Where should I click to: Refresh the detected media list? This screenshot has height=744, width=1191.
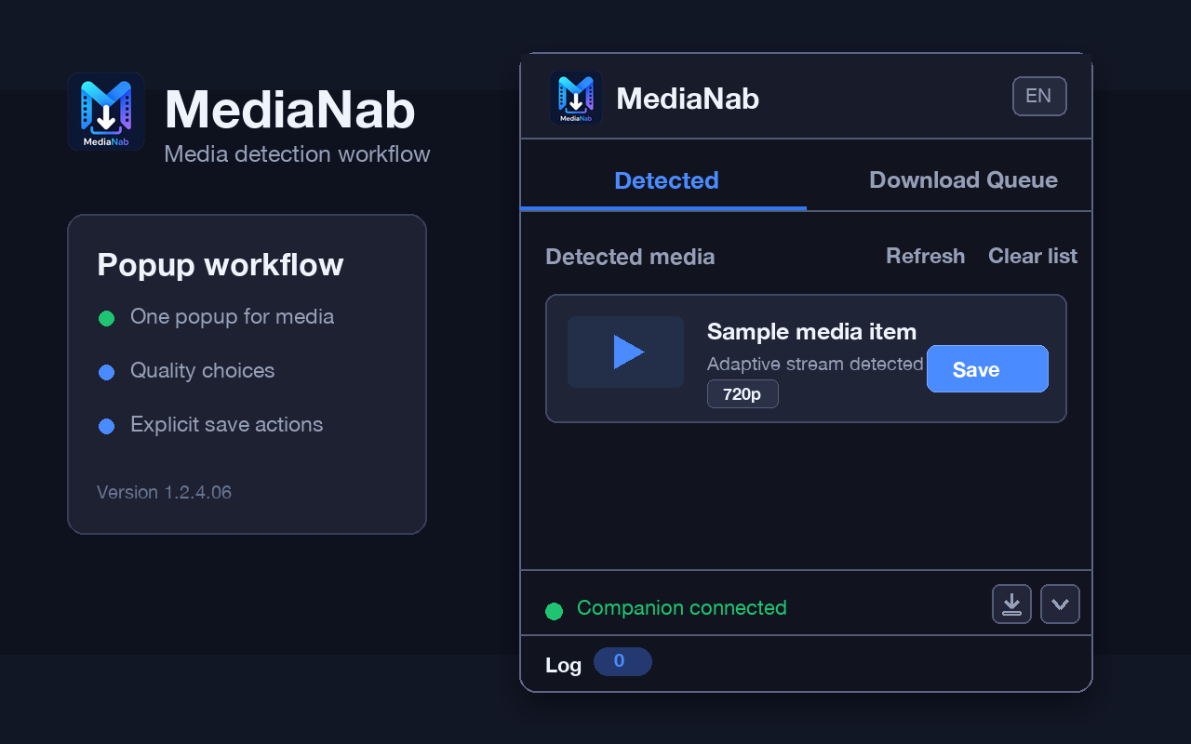tap(925, 256)
